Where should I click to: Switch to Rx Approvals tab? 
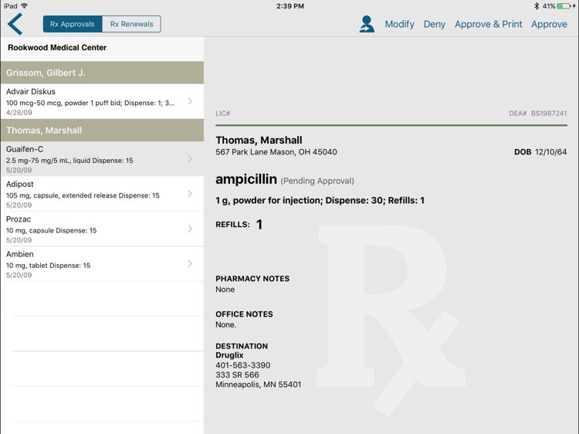(x=73, y=24)
